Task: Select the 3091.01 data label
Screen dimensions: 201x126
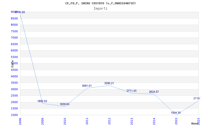Action: pos(87,86)
